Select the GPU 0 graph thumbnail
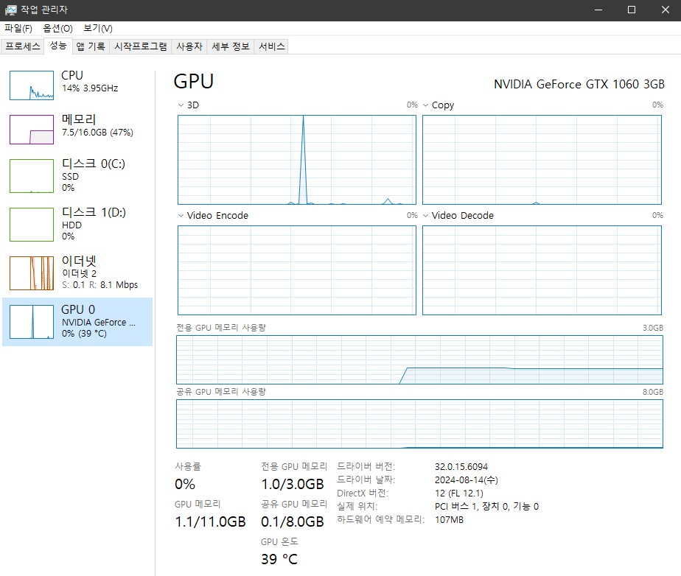681x576 pixels. pos(32,322)
